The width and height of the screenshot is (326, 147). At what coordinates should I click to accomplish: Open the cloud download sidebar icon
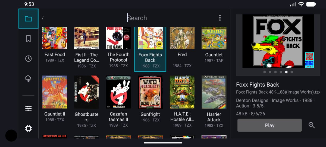point(28,79)
